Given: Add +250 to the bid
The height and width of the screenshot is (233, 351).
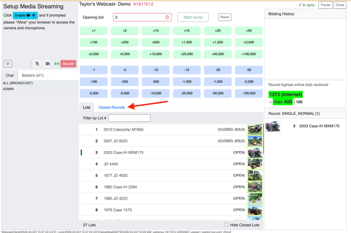Looking at the screenshot, I should [x=125, y=42].
